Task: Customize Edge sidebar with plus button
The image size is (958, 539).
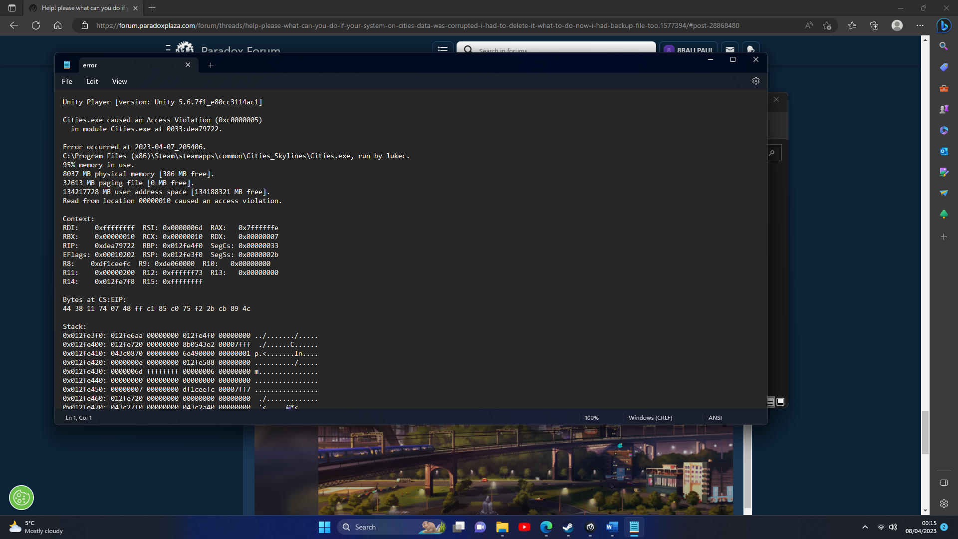Action: [944, 237]
